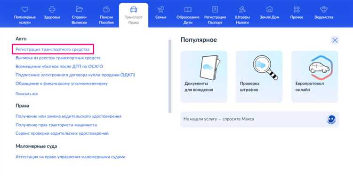Open the Ведомства emblem icon
The image size is (353, 176).
tap(324, 9)
